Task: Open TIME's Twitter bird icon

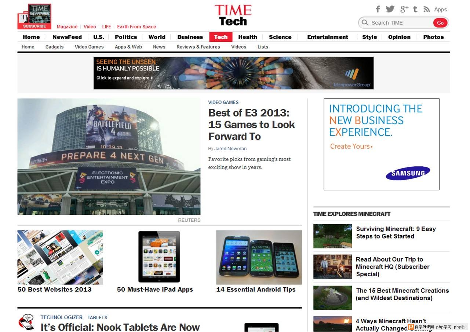Action: pos(390,9)
